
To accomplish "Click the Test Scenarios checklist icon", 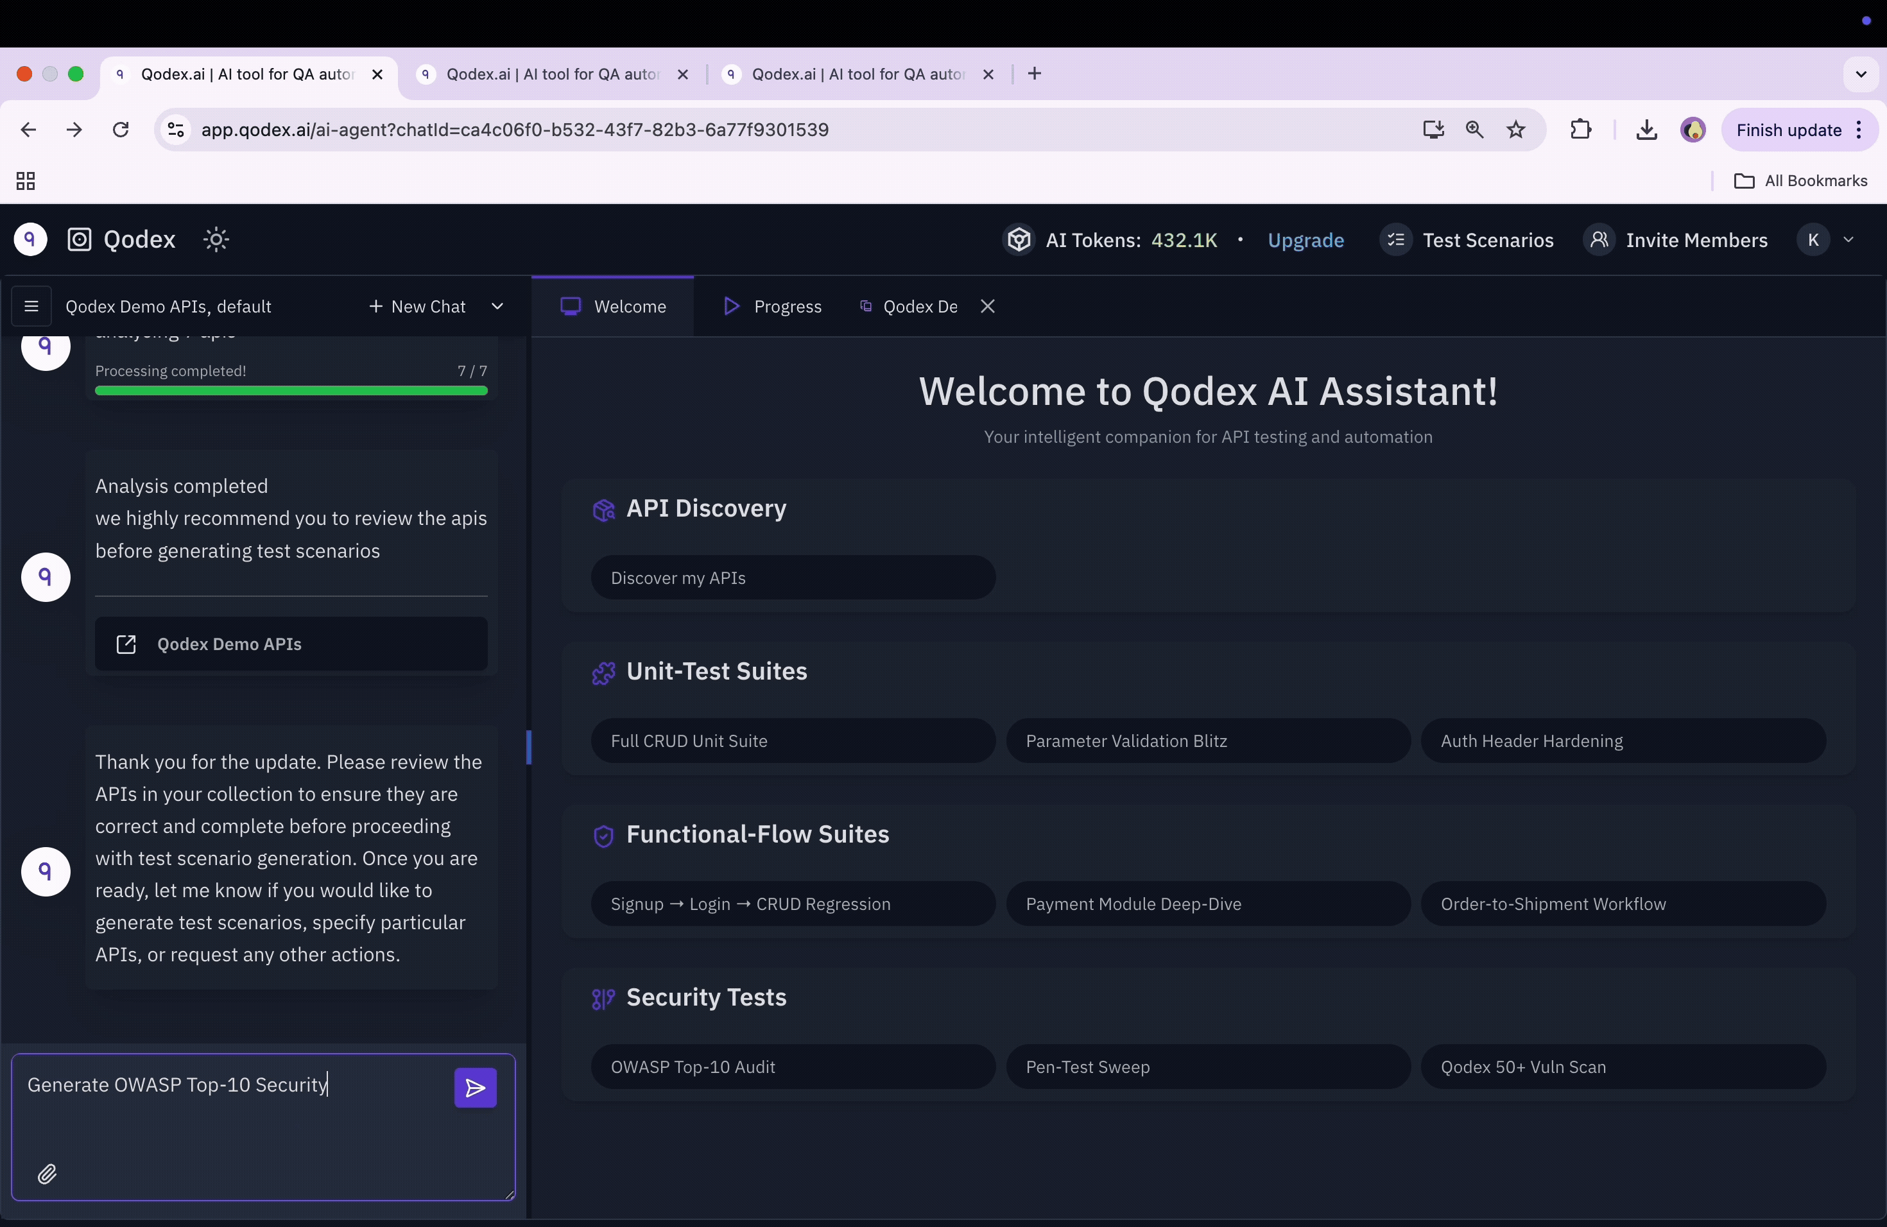I will 1396,239.
